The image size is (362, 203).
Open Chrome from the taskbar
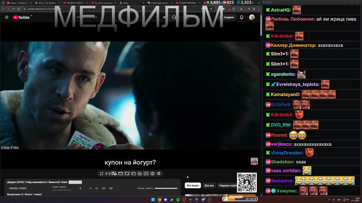(x=159, y=200)
